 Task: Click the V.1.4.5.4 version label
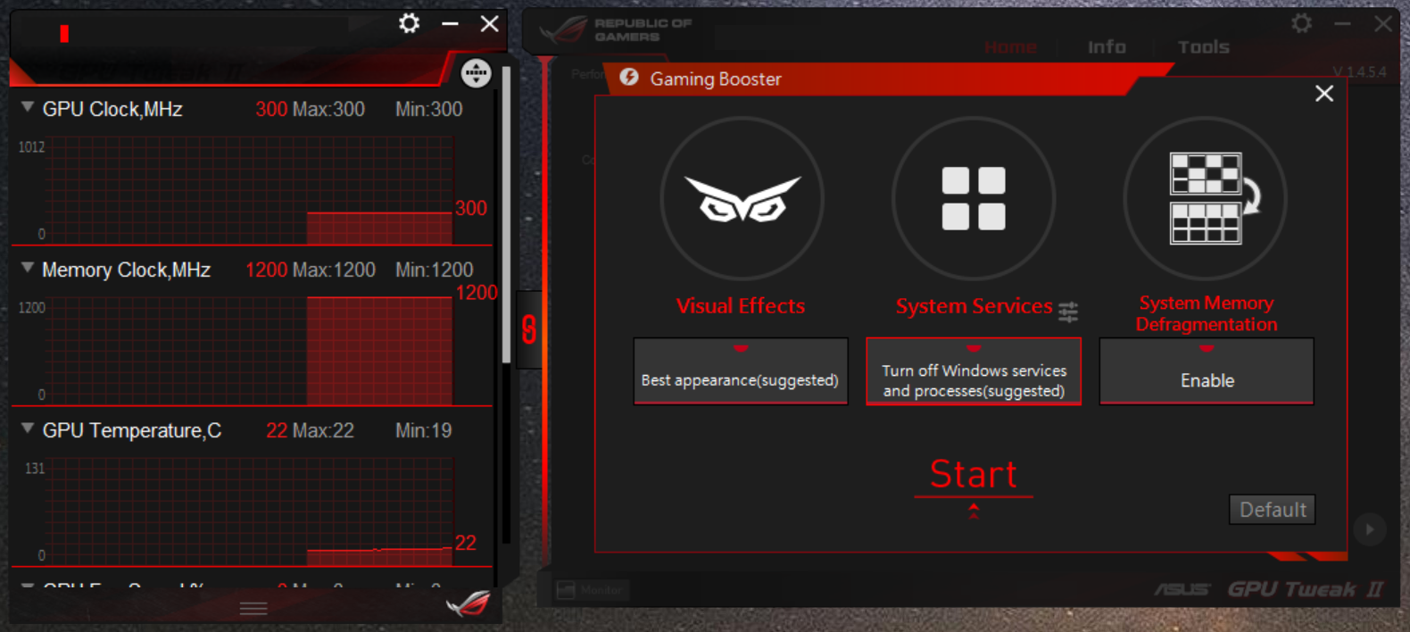tap(1359, 72)
